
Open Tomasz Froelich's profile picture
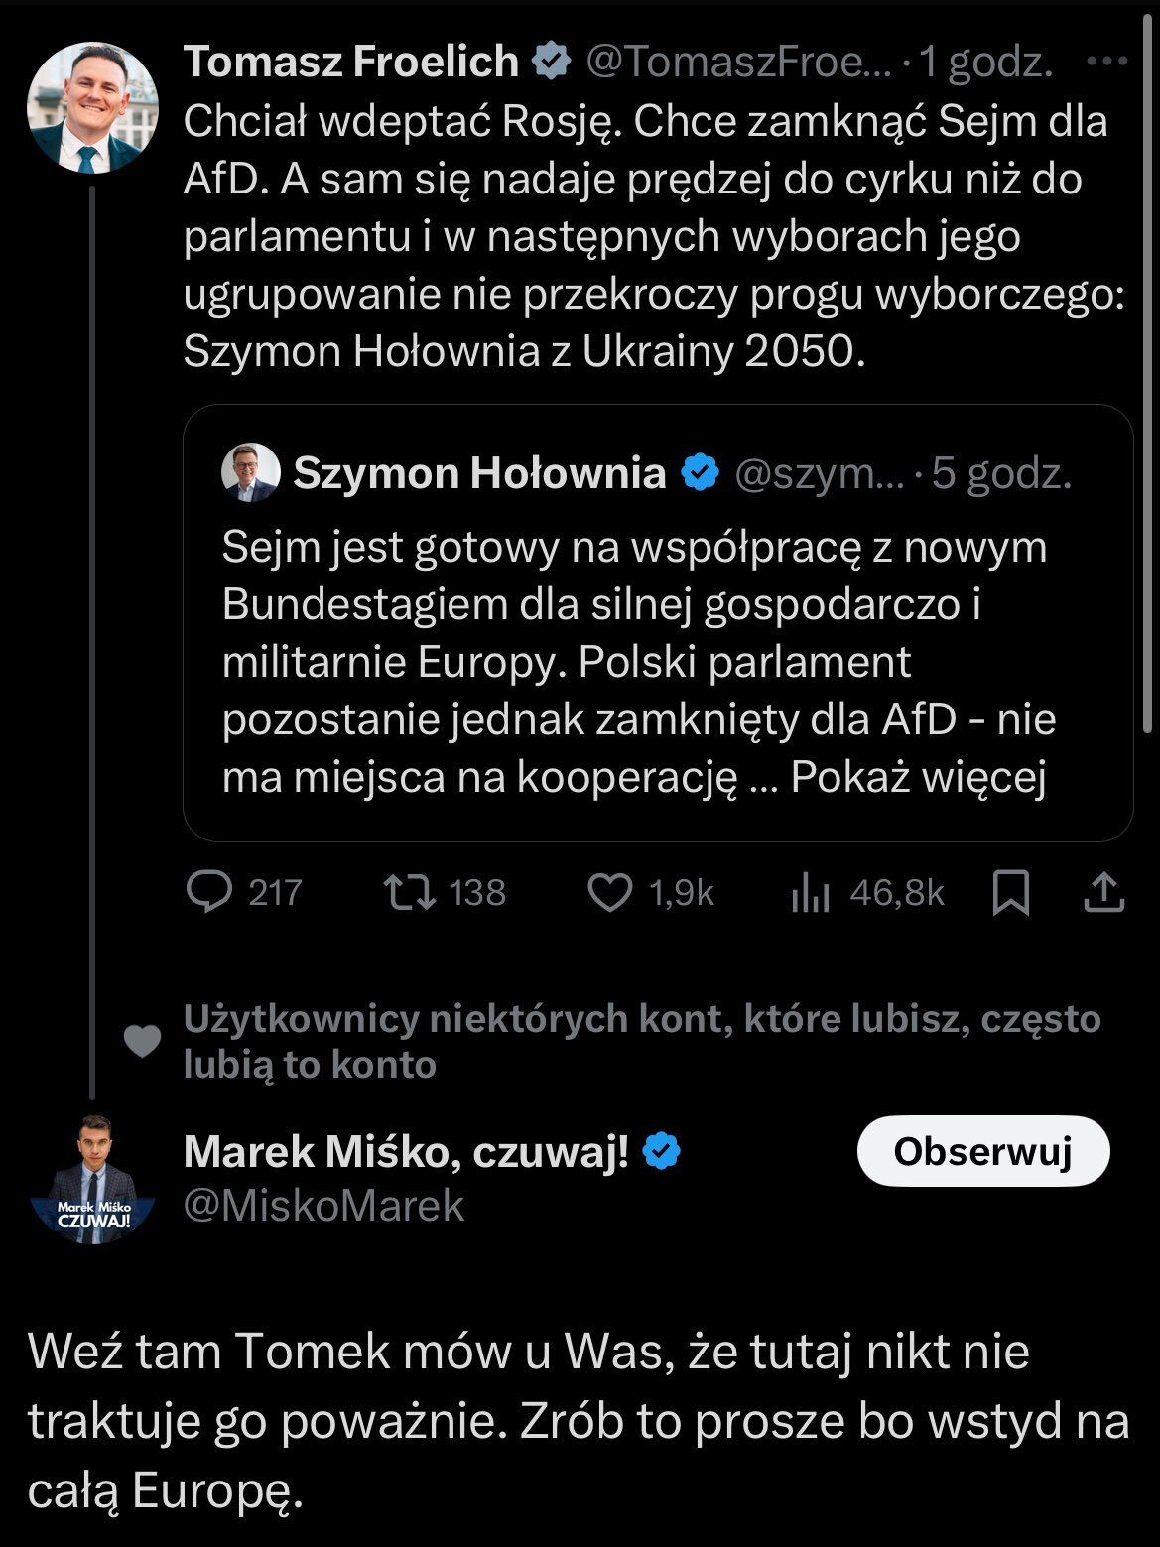point(92,107)
